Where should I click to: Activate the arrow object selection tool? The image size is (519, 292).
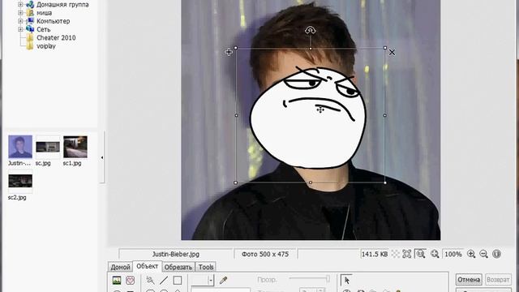click(x=346, y=280)
